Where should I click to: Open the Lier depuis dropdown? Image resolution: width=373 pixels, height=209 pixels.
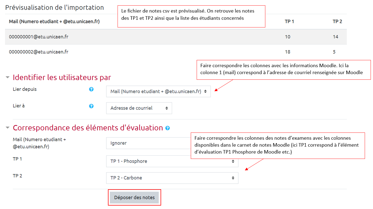click(x=158, y=91)
